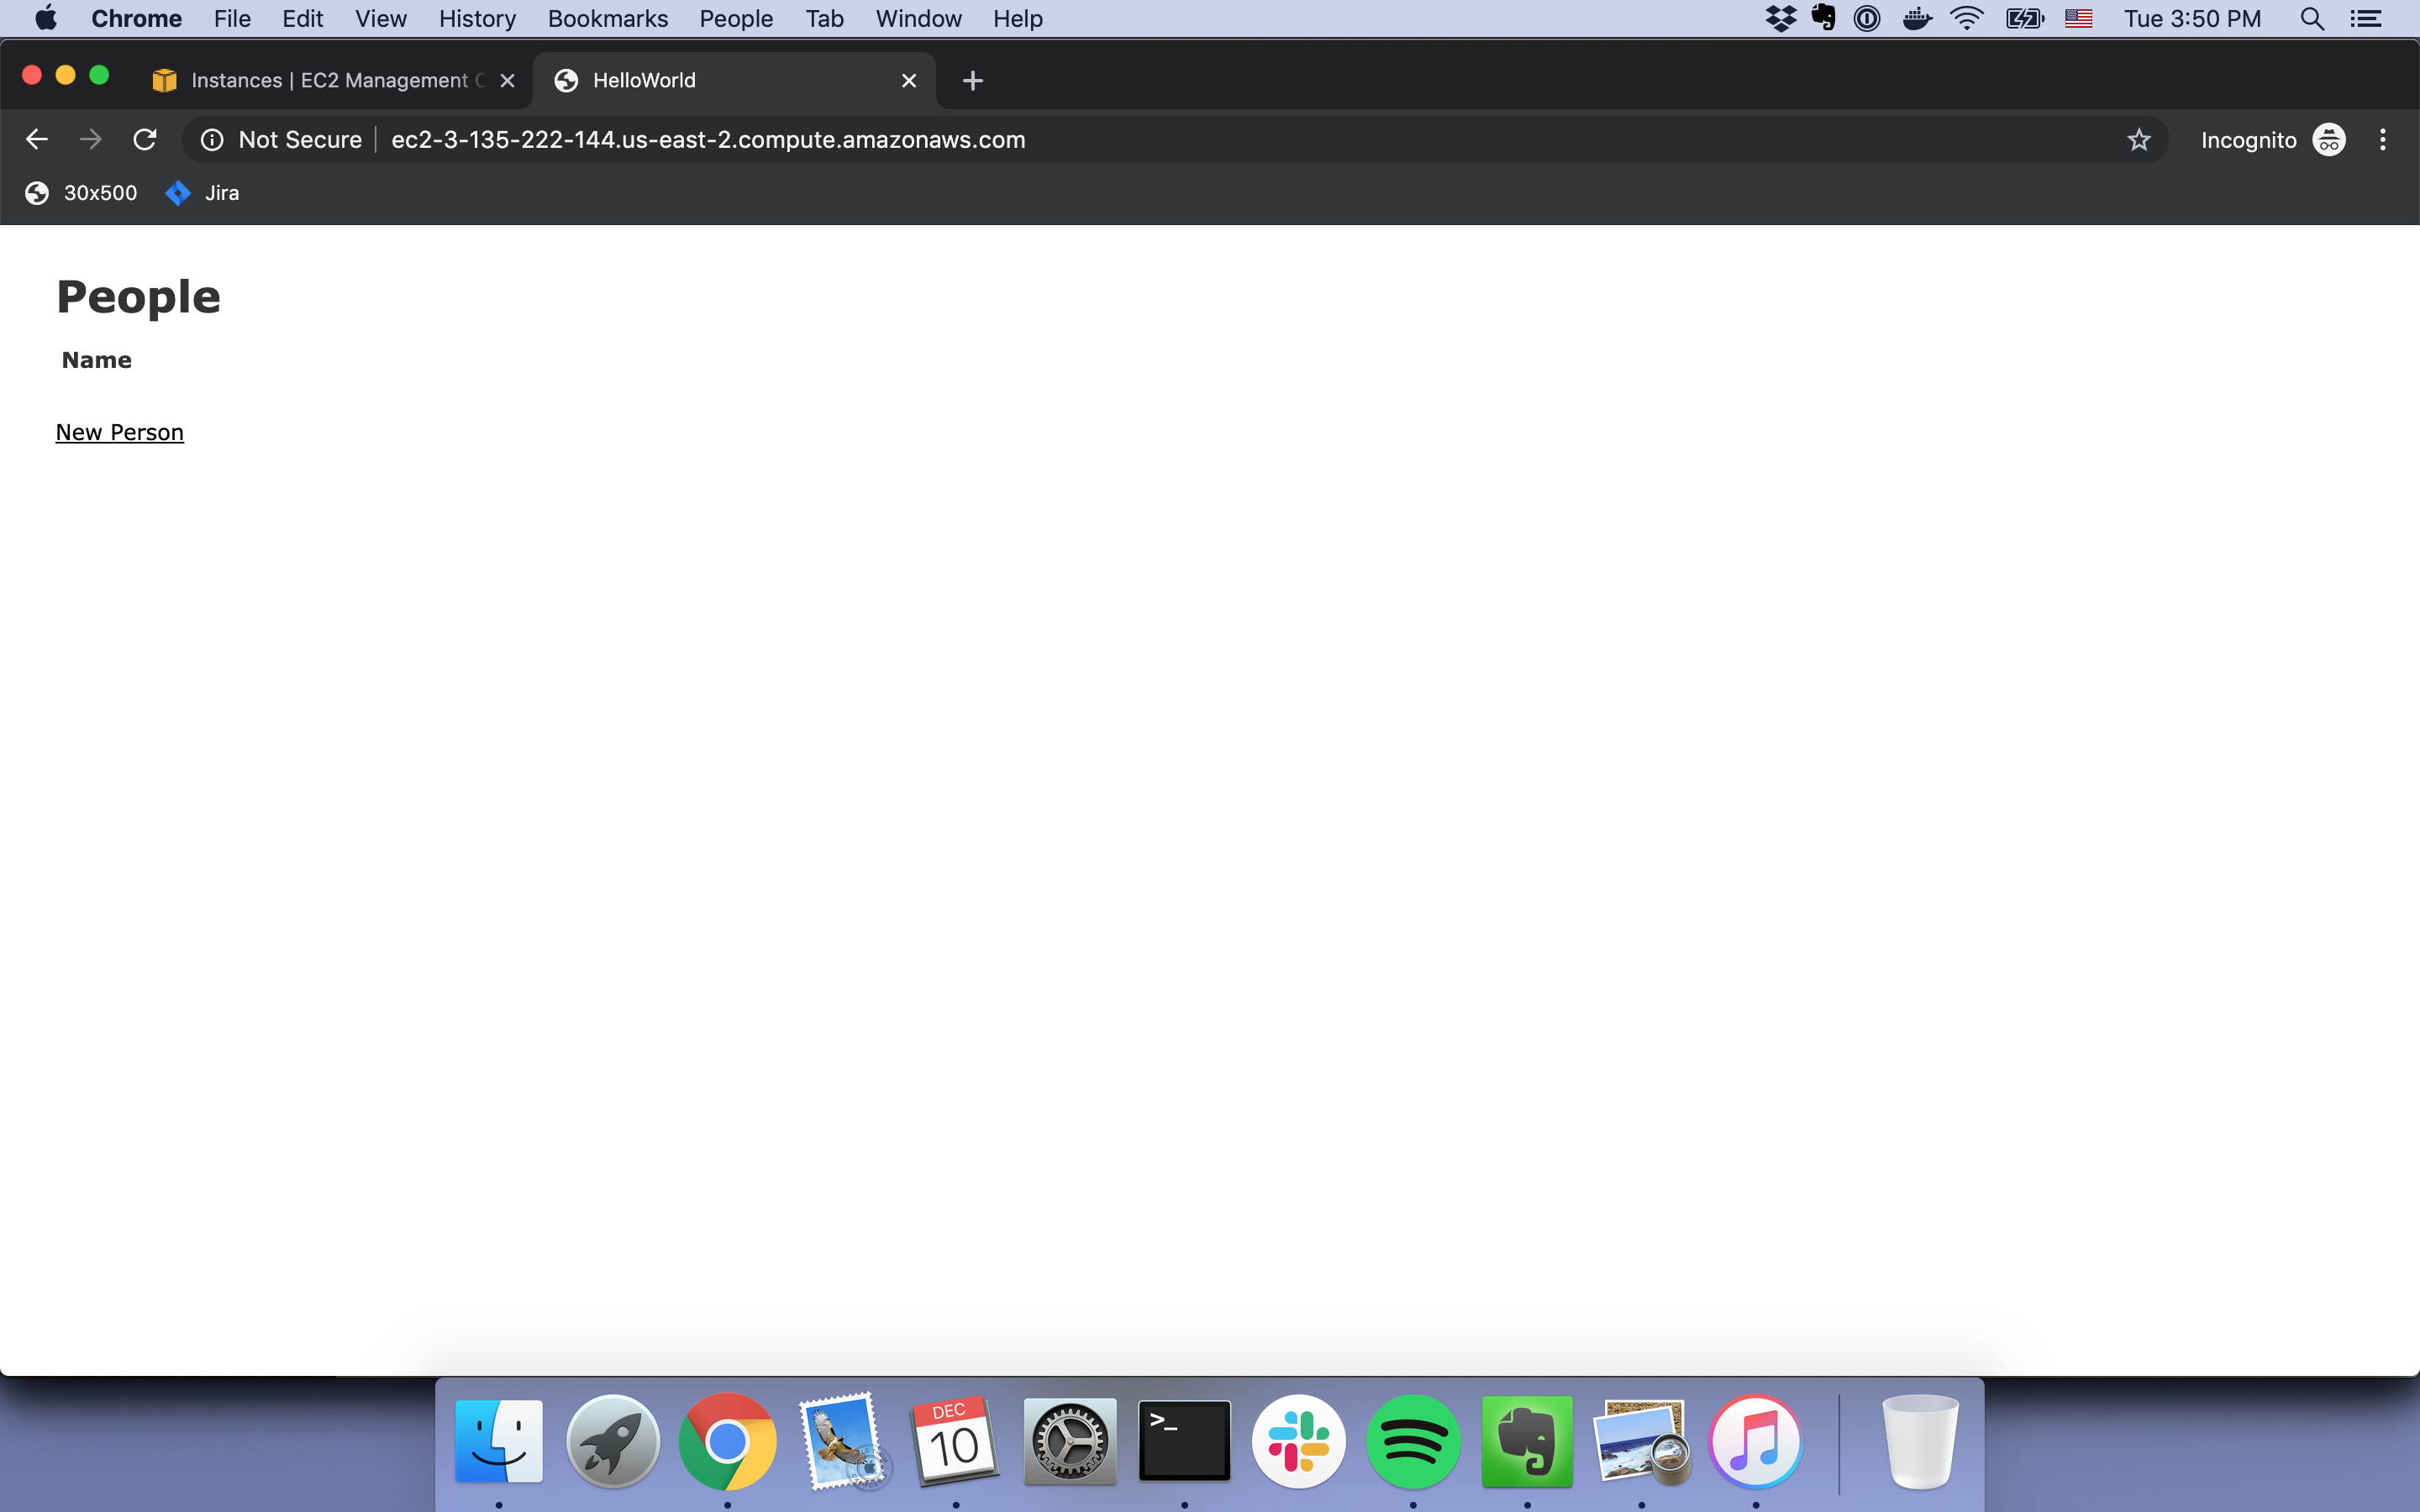The height and width of the screenshot is (1512, 2420).
Task: Open Finder from the Dock
Action: [499, 1441]
